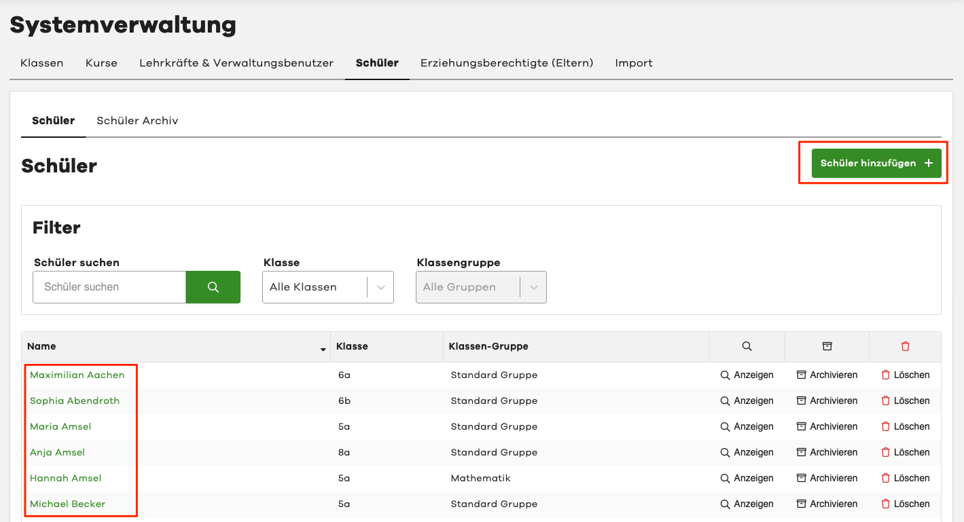The width and height of the screenshot is (964, 522).
Task: Click the trash icon in table header
Action: tap(905, 346)
